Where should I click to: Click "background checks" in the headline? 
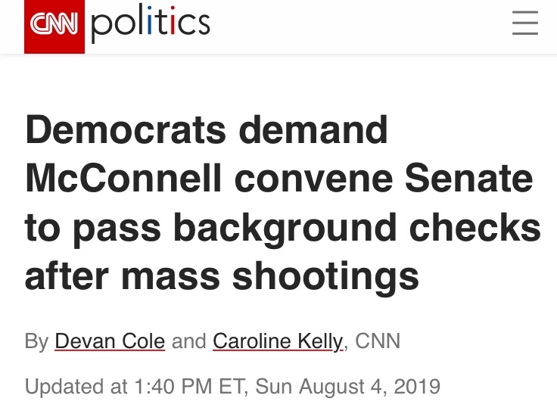coord(357,229)
